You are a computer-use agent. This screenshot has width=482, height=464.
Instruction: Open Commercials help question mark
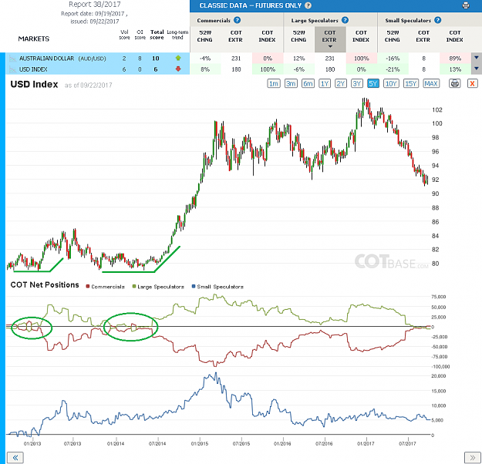[237, 20]
